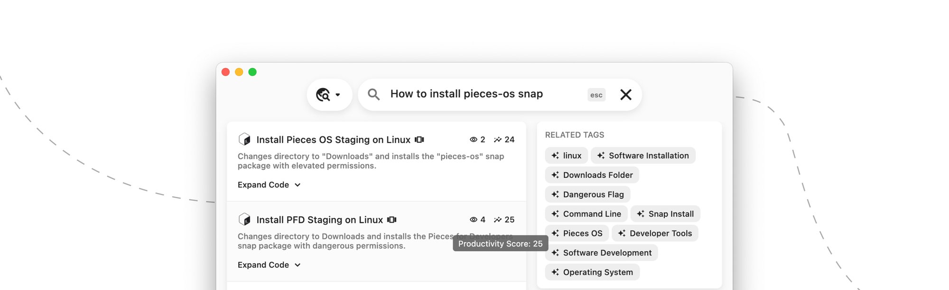
Task: Click the Install PFD Staging snippet icon
Action: (244, 220)
